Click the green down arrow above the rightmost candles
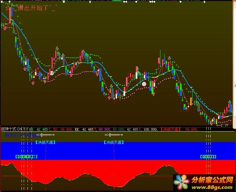The width and height of the screenshot is (236, 192). (230, 102)
